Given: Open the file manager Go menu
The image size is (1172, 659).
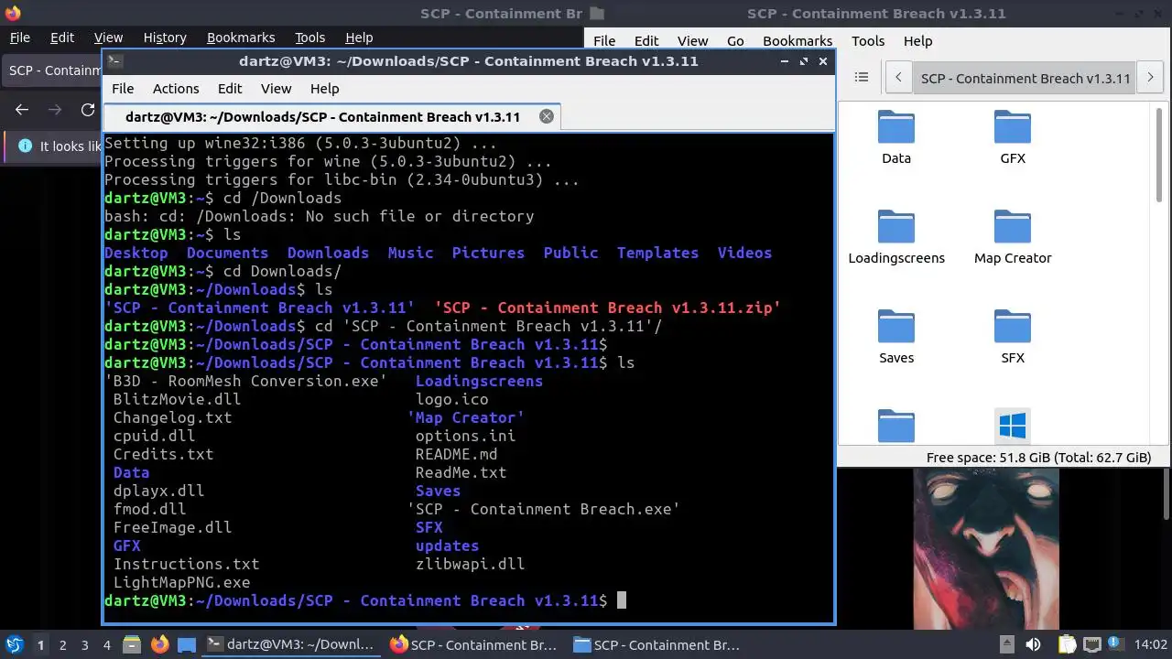Looking at the screenshot, I should tap(735, 41).
